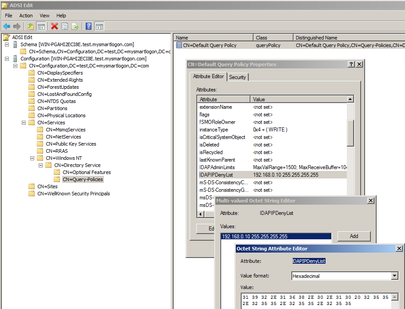This screenshot has width=405, height=309.
Task: Click the Forward arrow toolbar icon
Action: 17,26
